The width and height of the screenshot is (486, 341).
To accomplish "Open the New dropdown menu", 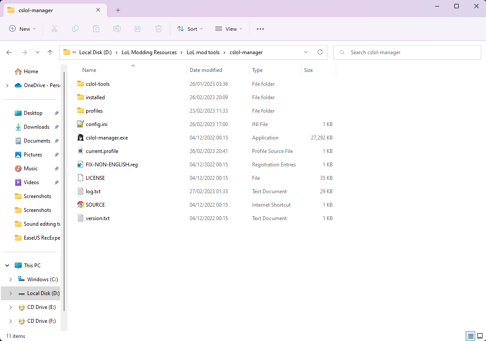I will coord(23,29).
